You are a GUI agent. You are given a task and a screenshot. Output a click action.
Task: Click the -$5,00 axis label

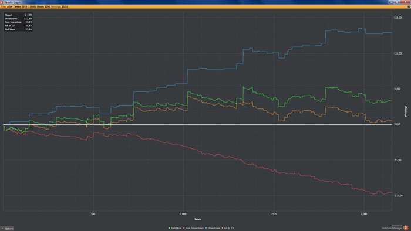[x=397, y=160]
